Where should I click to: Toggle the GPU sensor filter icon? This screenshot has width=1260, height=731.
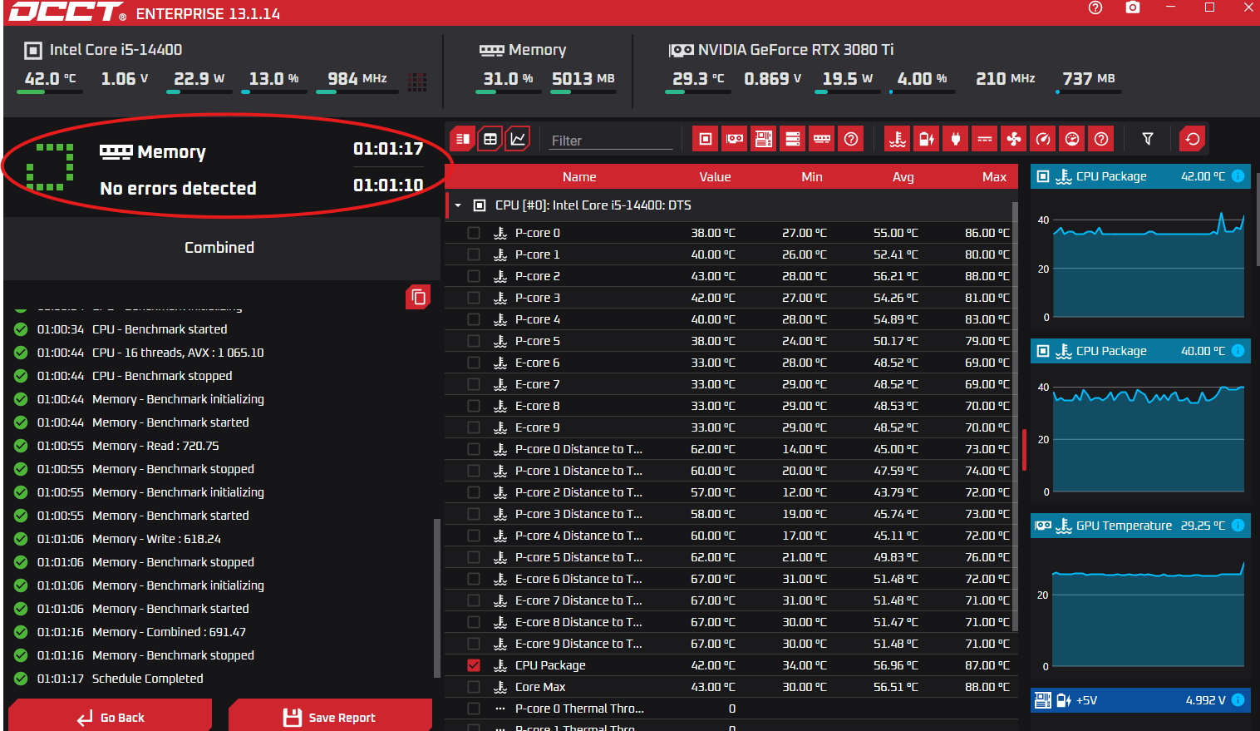point(735,139)
